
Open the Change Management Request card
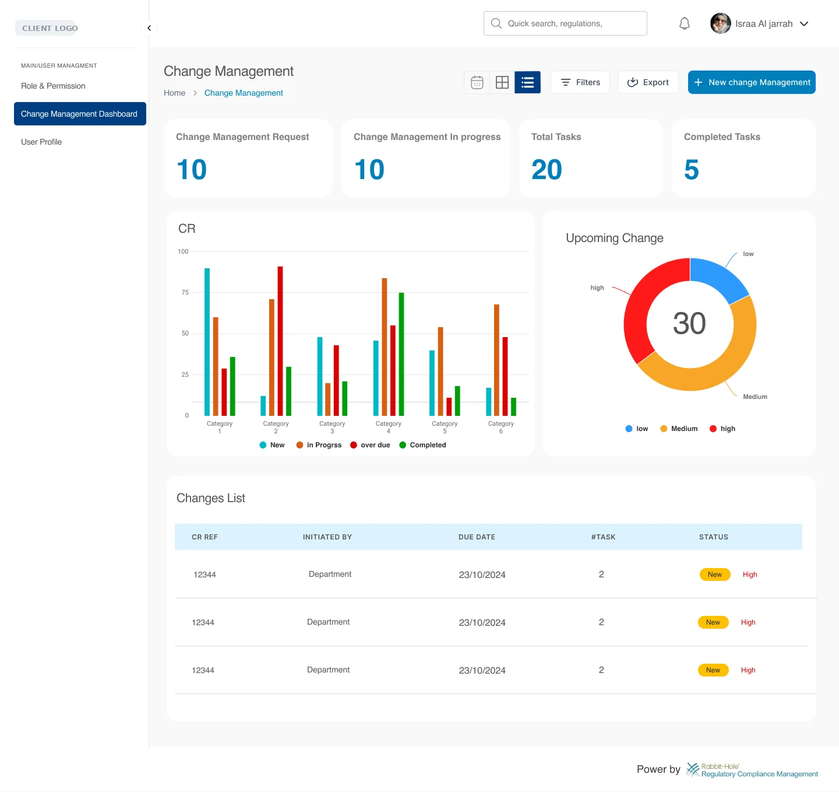pos(248,158)
